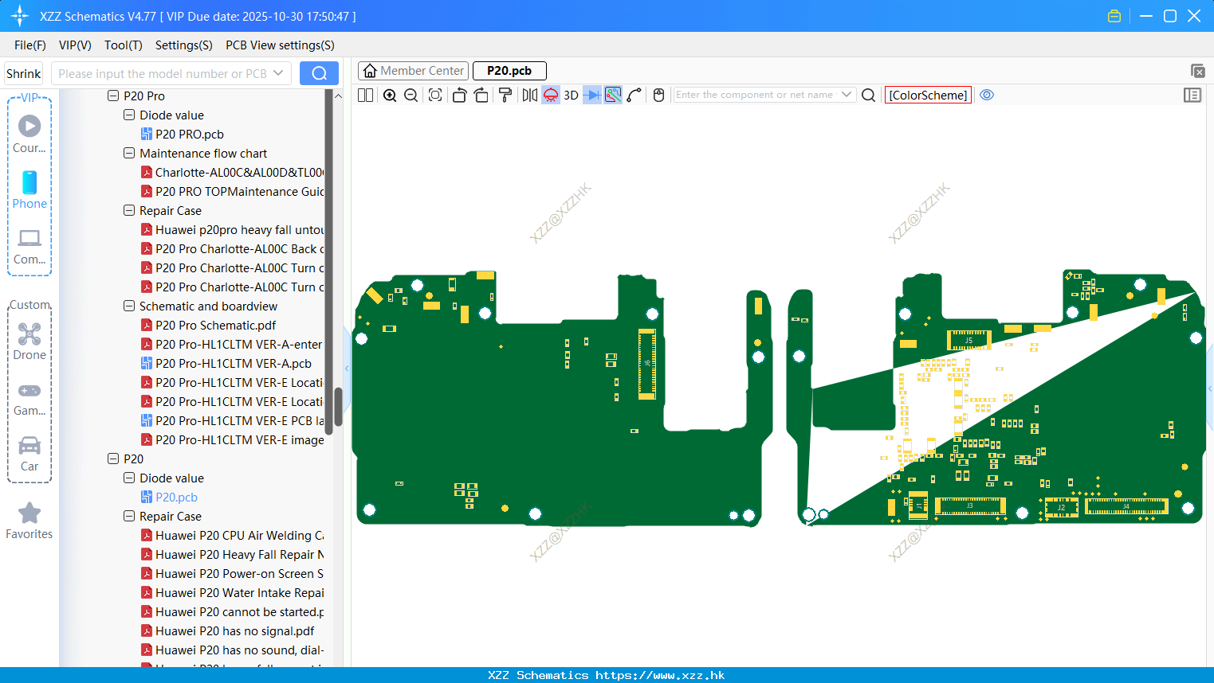
Task: Zoom out of the PCB view
Action: [411, 95]
